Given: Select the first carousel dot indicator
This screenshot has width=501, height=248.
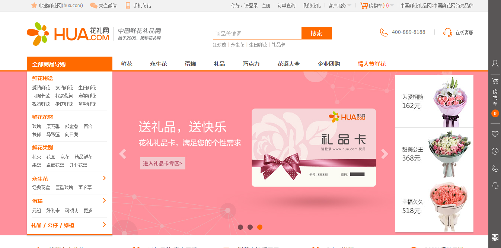Looking at the screenshot, I should pyautogui.click(x=240, y=227).
